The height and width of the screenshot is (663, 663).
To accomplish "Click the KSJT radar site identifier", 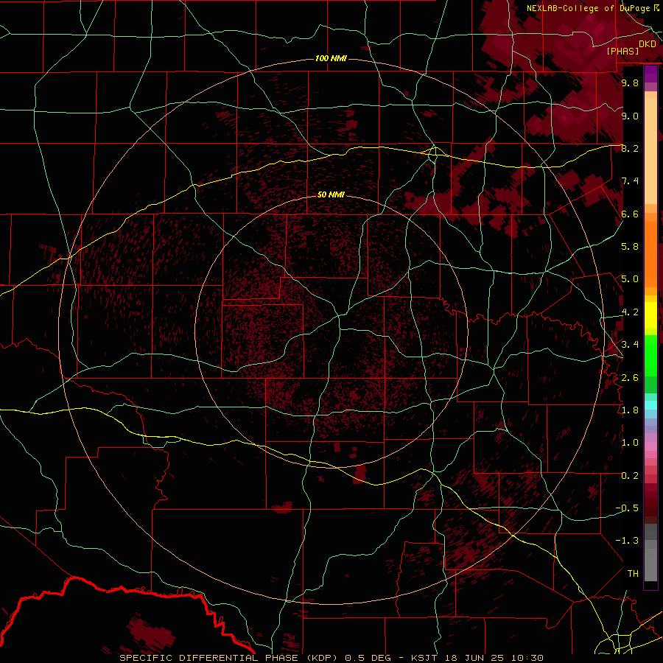I will 424,658.
